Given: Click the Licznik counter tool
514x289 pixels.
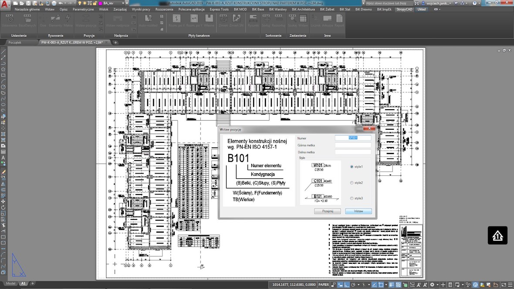Looking at the screenshot, I should (x=315, y=20).
